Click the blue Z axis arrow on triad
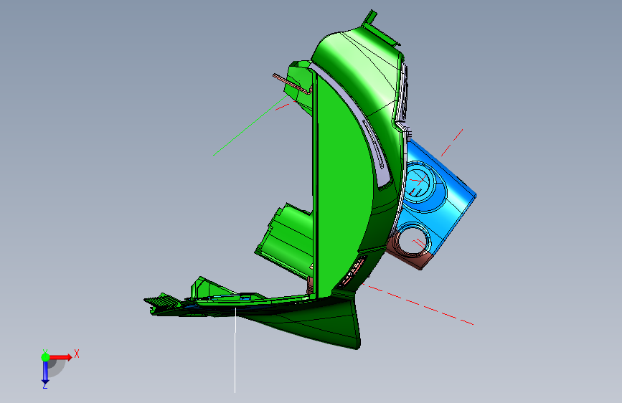This screenshot has width=622, height=403. (45, 373)
